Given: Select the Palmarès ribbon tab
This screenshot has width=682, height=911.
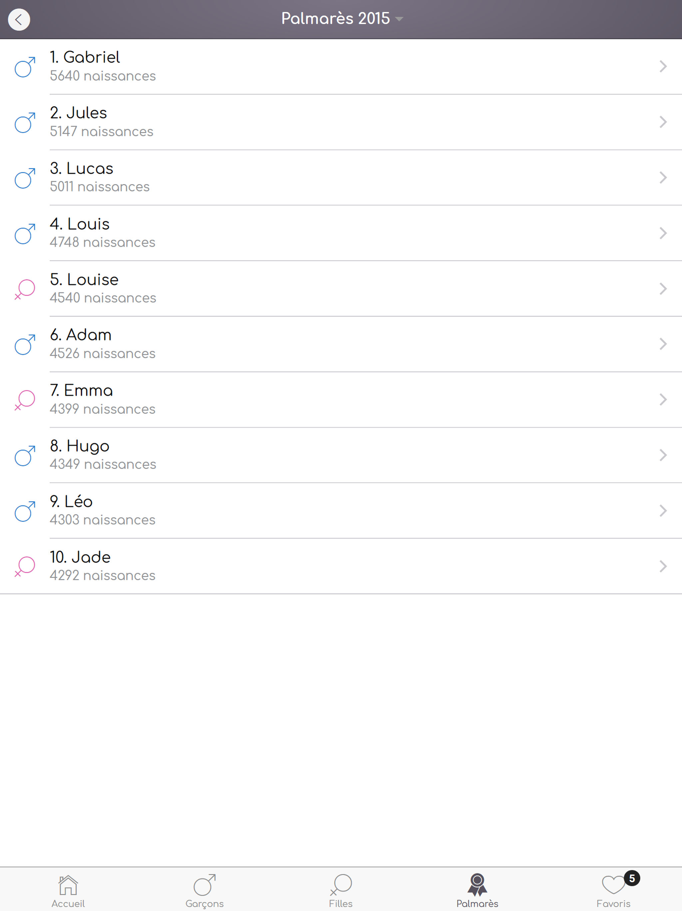Looking at the screenshot, I should point(477,891).
